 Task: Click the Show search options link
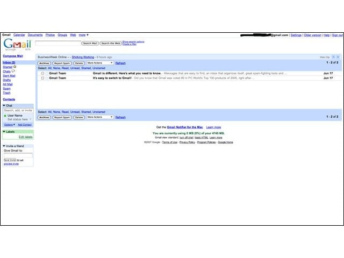(x=133, y=42)
